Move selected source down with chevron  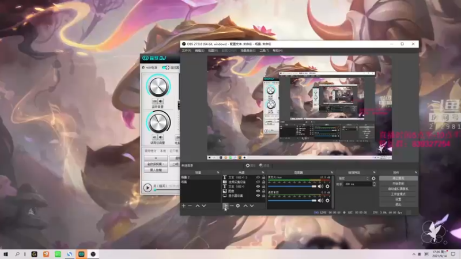pyautogui.click(x=252, y=206)
